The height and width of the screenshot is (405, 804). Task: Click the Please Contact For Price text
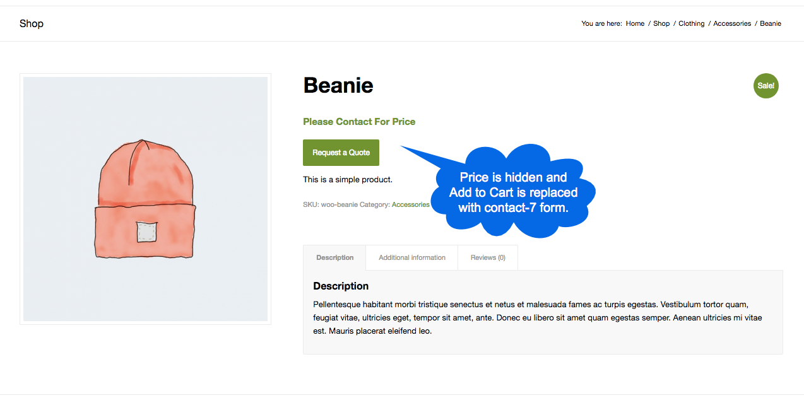[359, 122]
